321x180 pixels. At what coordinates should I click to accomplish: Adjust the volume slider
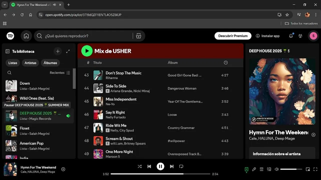point(292,169)
